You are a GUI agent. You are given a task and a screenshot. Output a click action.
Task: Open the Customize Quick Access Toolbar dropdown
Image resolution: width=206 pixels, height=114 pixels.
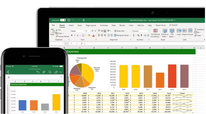(x=89, y=20)
